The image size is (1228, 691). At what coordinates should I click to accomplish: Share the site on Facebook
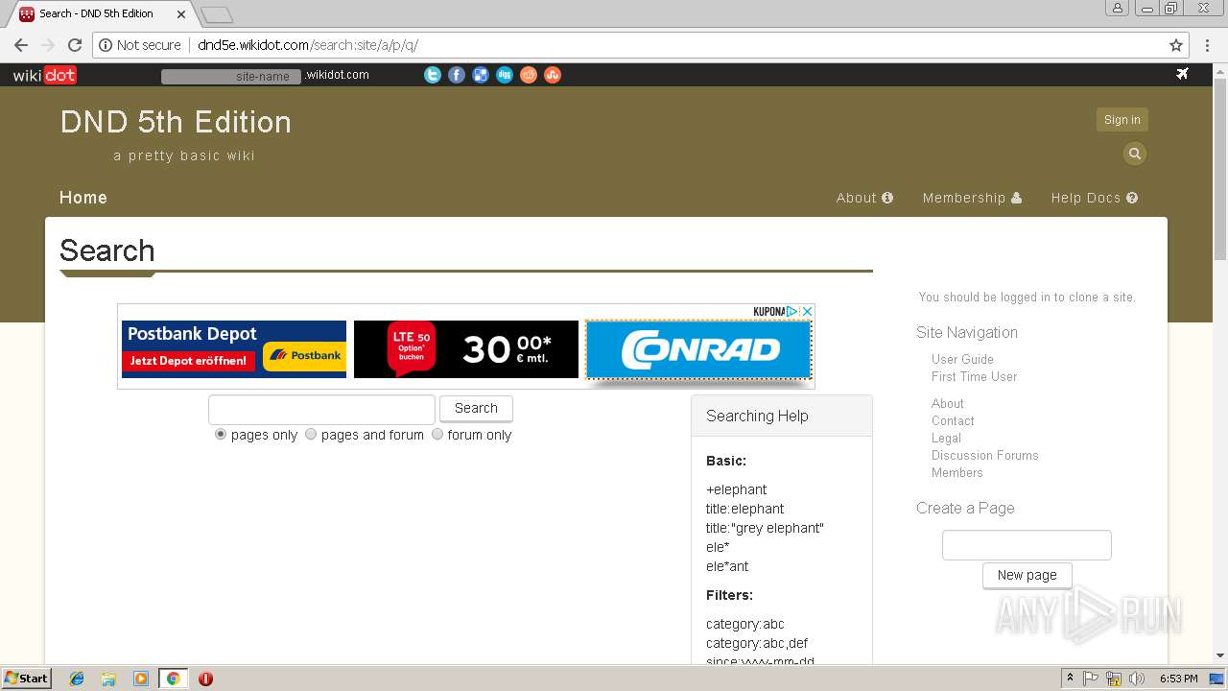(x=457, y=75)
